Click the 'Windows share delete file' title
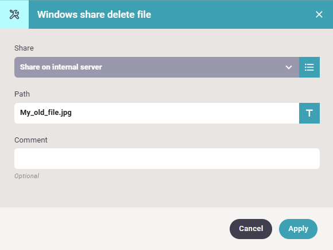The image size is (333, 250). [x=94, y=14]
